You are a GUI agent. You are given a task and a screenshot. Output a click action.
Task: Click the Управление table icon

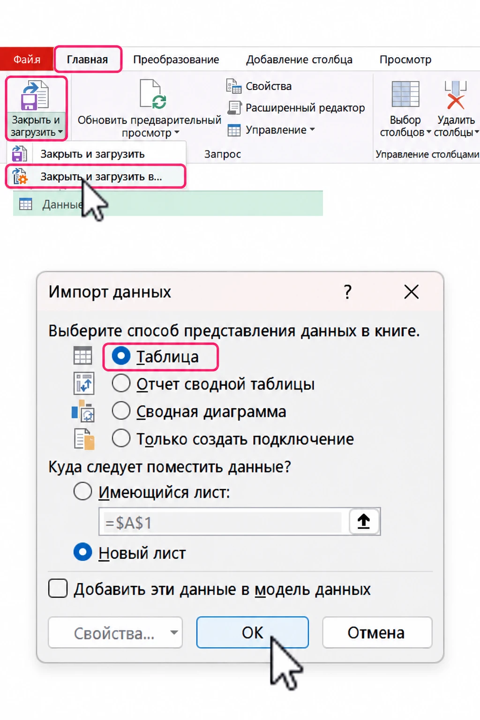pyautogui.click(x=234, y=130)
